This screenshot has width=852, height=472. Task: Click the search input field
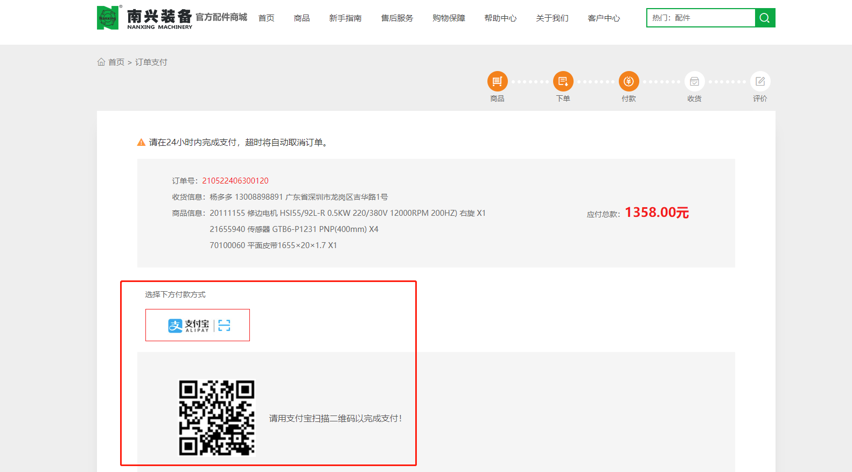click(701, 18)
